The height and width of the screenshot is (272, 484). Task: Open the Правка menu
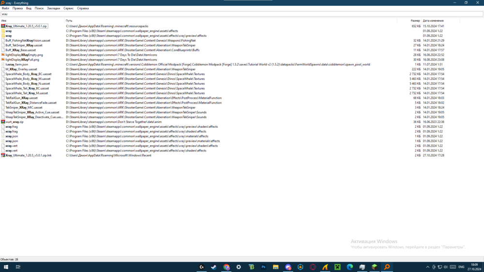pos(17,8)
